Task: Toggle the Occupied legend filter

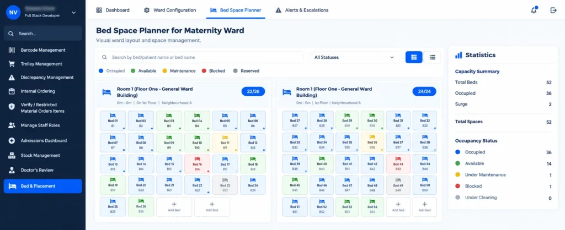Action: tap(111, 71)
